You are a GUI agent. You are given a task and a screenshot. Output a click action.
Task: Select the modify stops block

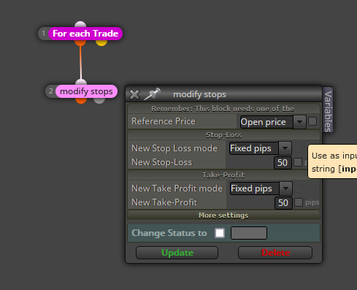(x=86, y=91)
